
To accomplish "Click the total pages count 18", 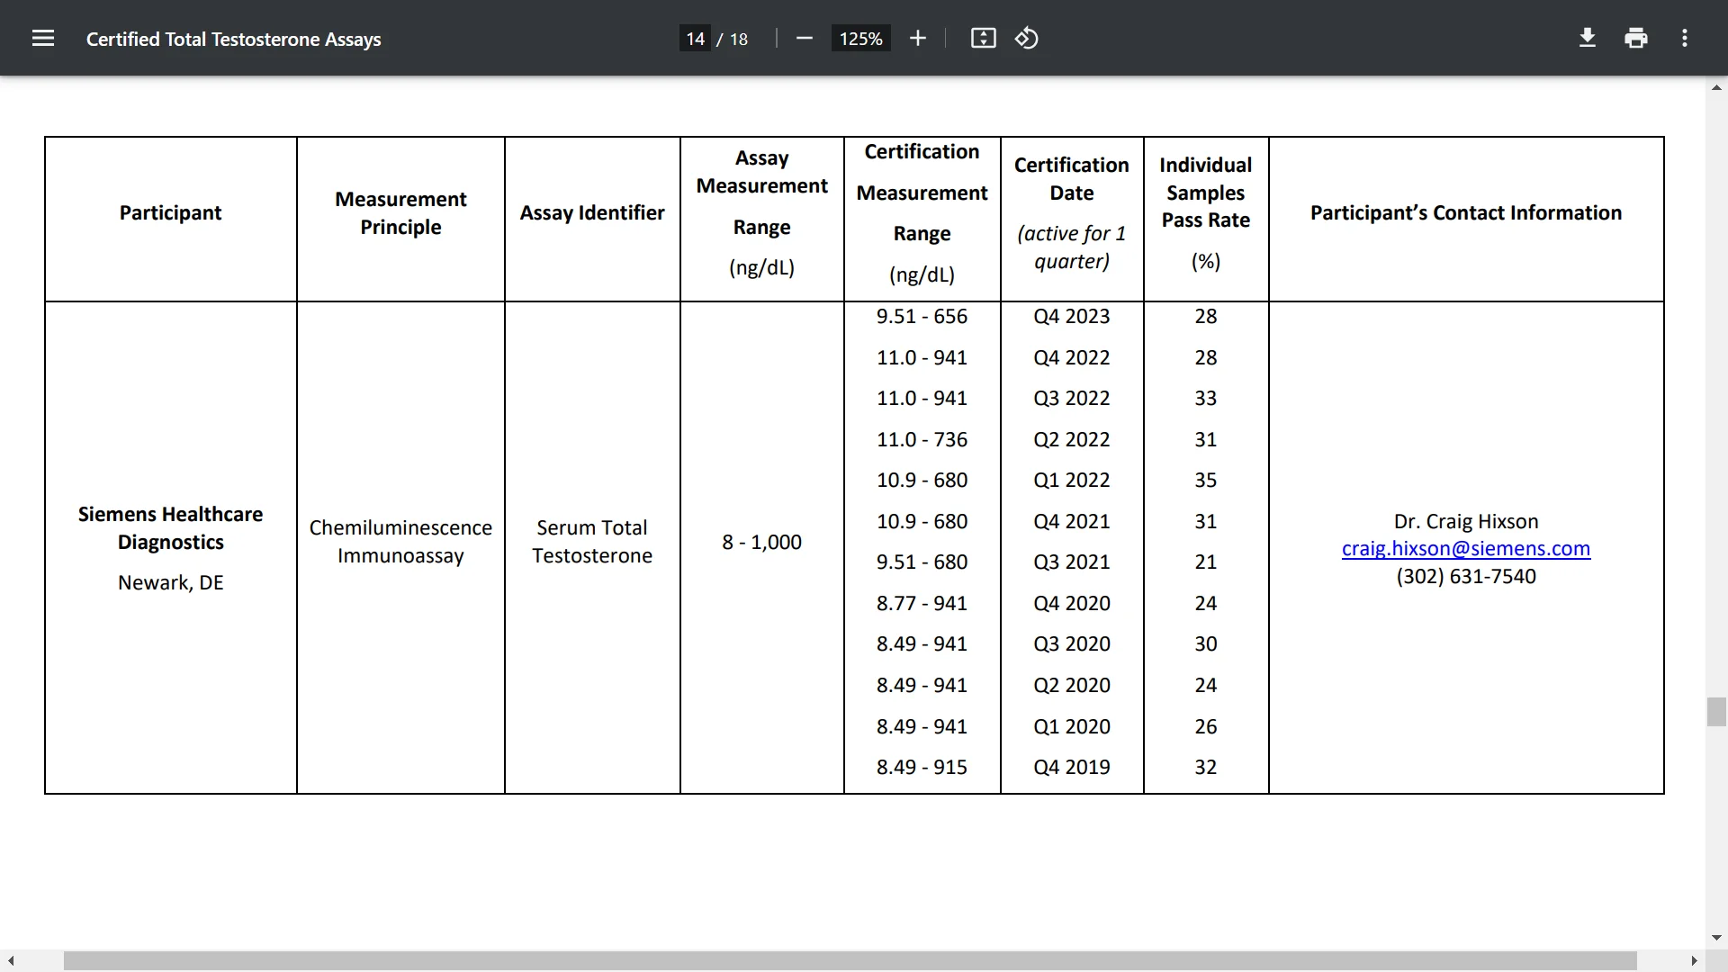I will (738, 40).
